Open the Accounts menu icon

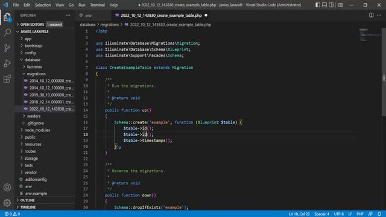[7, 187]
